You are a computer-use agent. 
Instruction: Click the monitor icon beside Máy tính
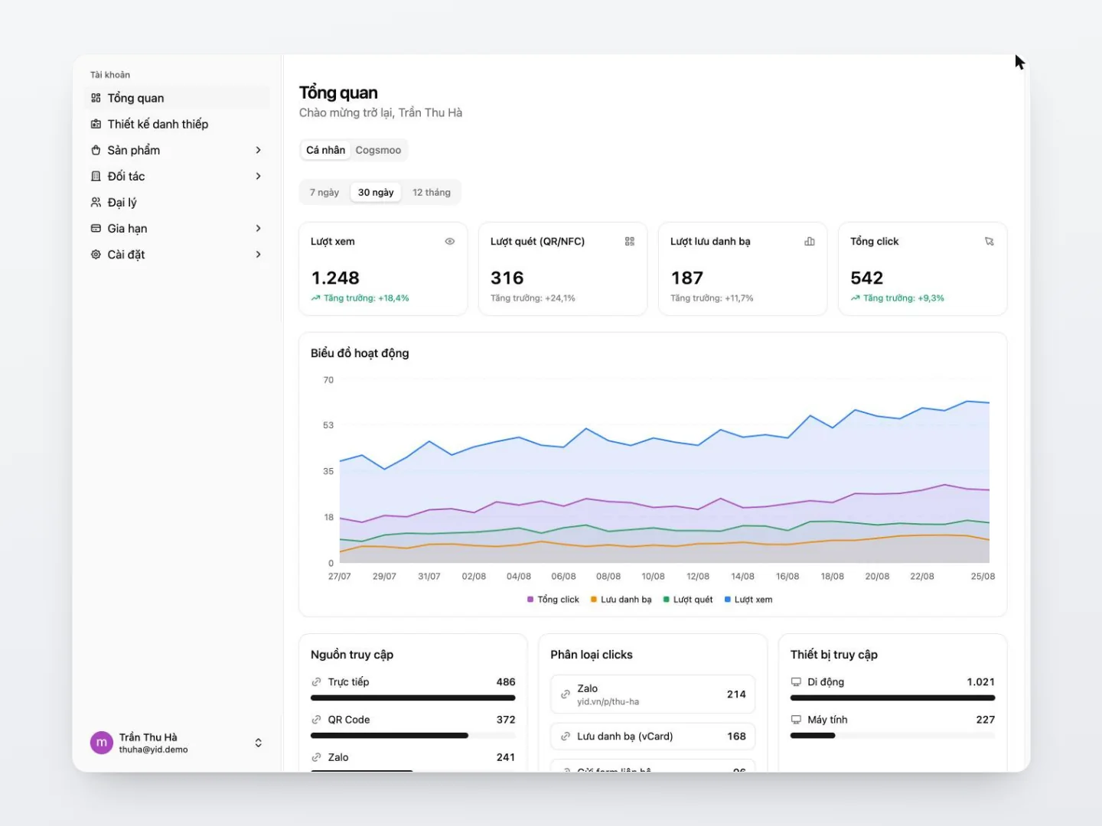pos(796,720)
